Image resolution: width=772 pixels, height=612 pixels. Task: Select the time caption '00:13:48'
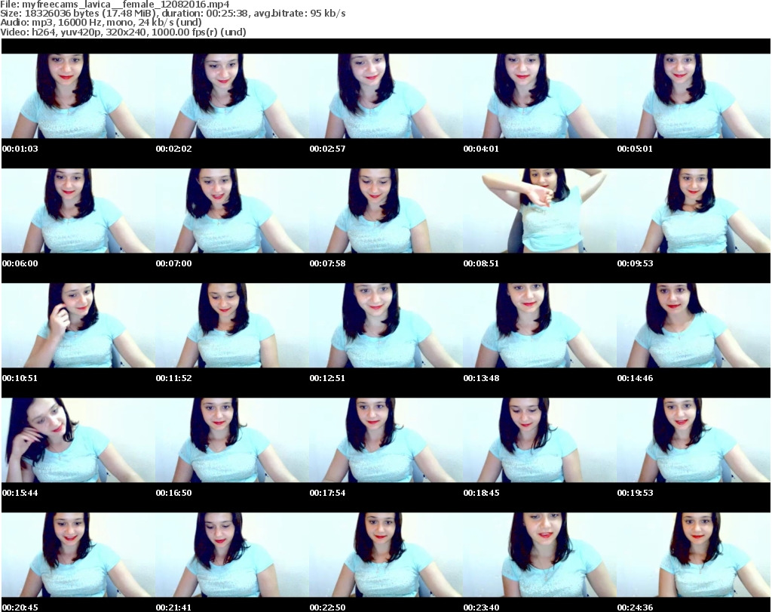click(x=481, y=378)
